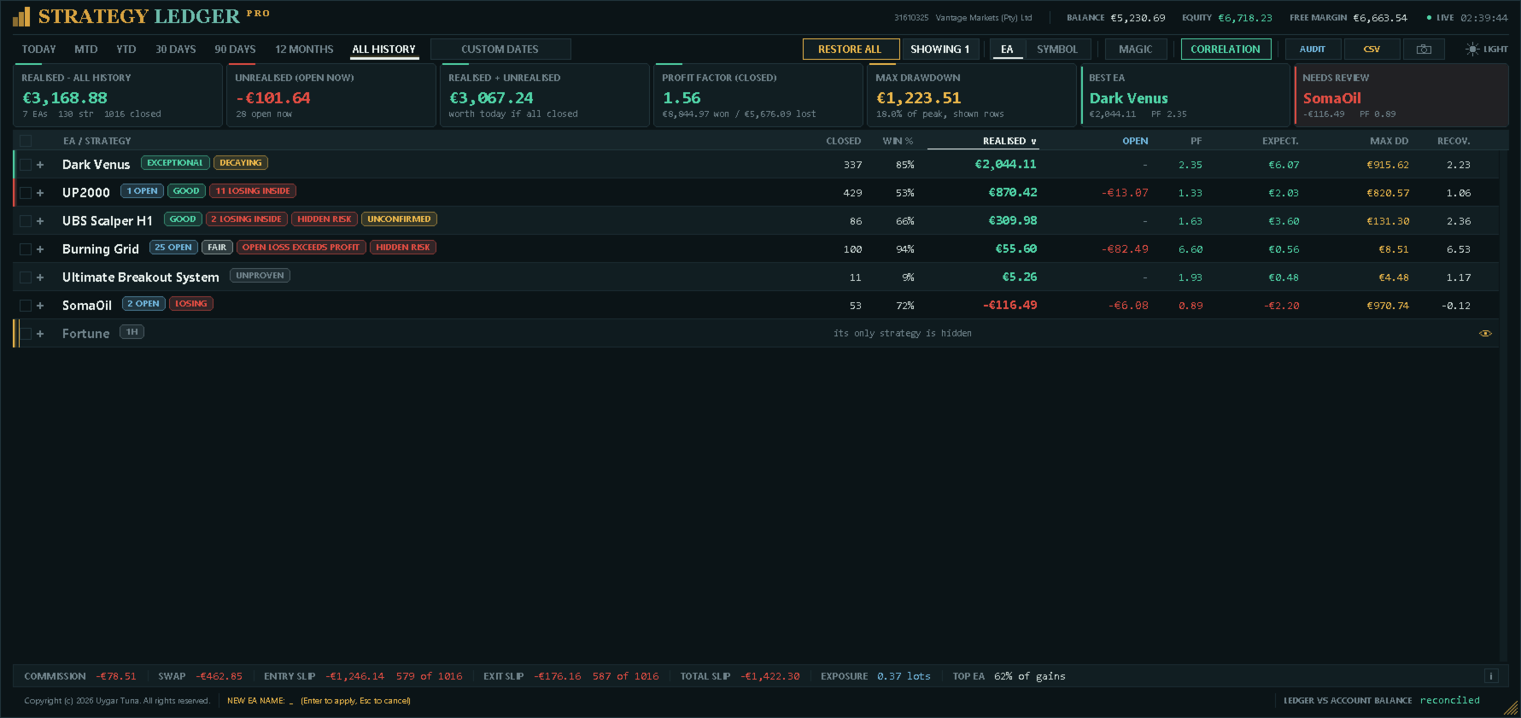
Task: Click the Strategy Ledger bar chart logo
Action: click(21, 16)
